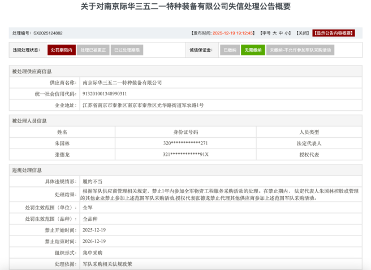Click the green 无需缴纳 deposit status
Screen dimensions: 371x270
click(x=253, y=50)
